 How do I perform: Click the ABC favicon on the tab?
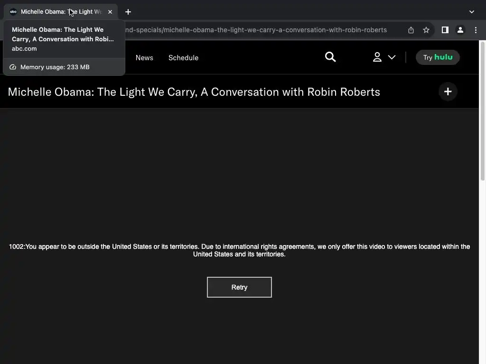pos(13,12)
